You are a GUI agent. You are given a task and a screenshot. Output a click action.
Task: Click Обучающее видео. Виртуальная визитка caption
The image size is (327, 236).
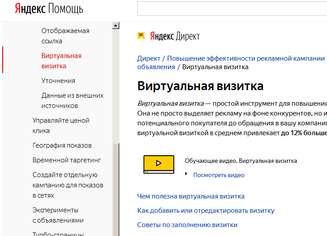[241, 161]
